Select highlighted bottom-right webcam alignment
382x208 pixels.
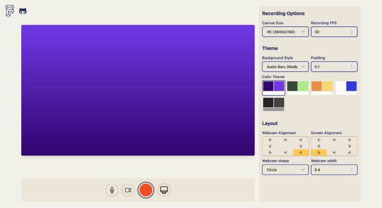point(301,152)
